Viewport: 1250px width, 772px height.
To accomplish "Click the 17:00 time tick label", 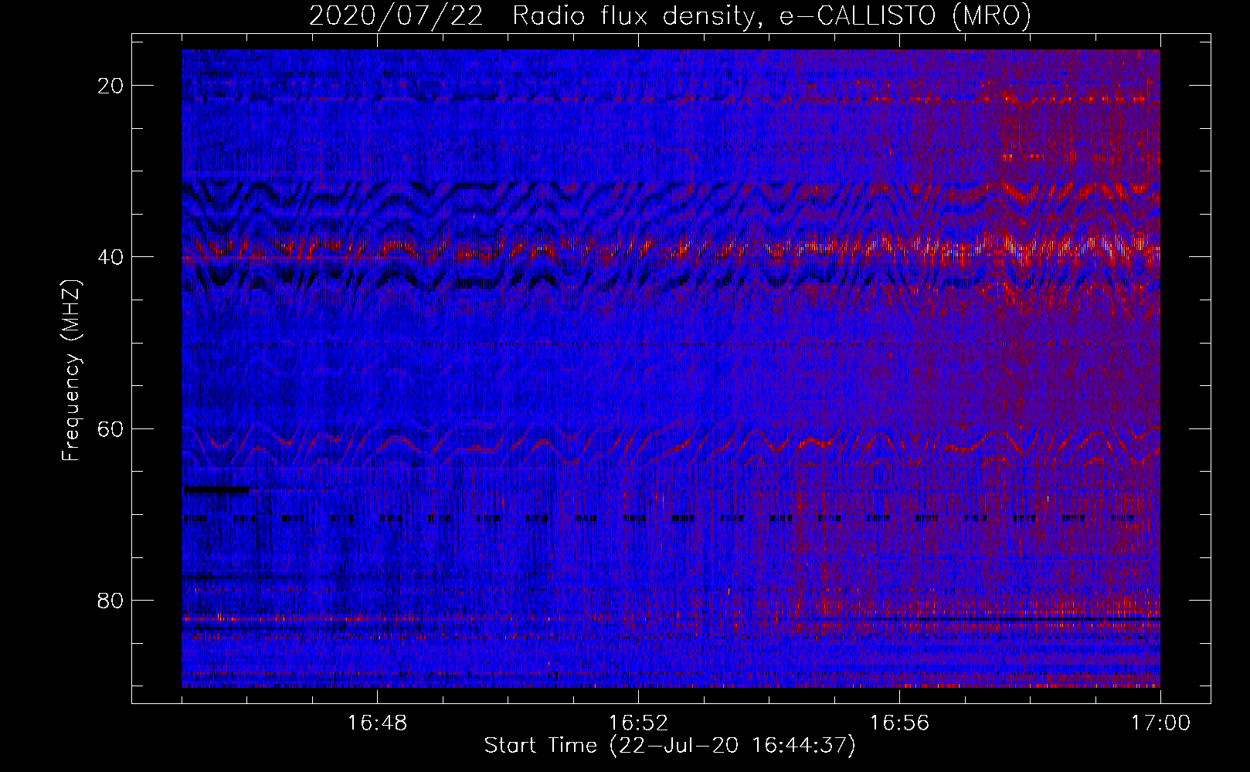I will point(1160,723).
